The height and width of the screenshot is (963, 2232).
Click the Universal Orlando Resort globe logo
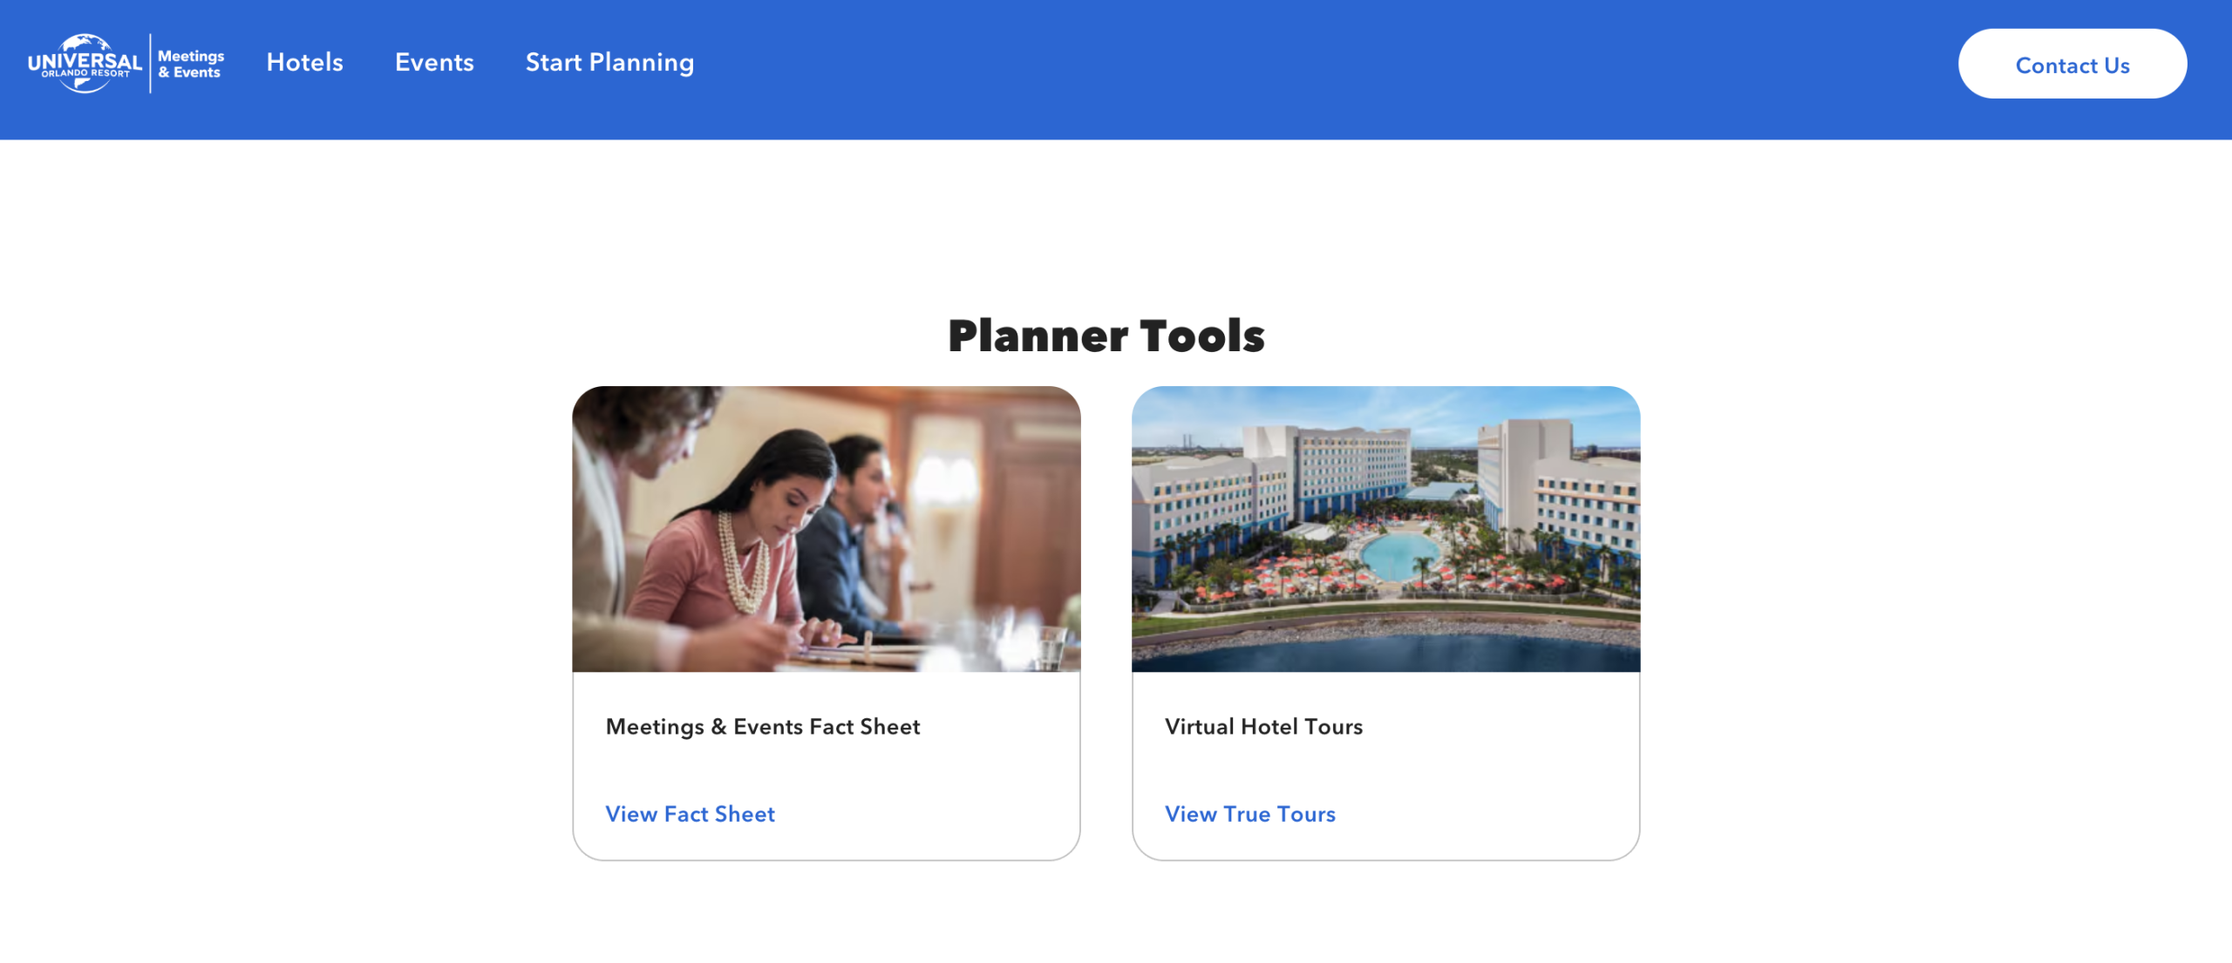pos(85,63)
